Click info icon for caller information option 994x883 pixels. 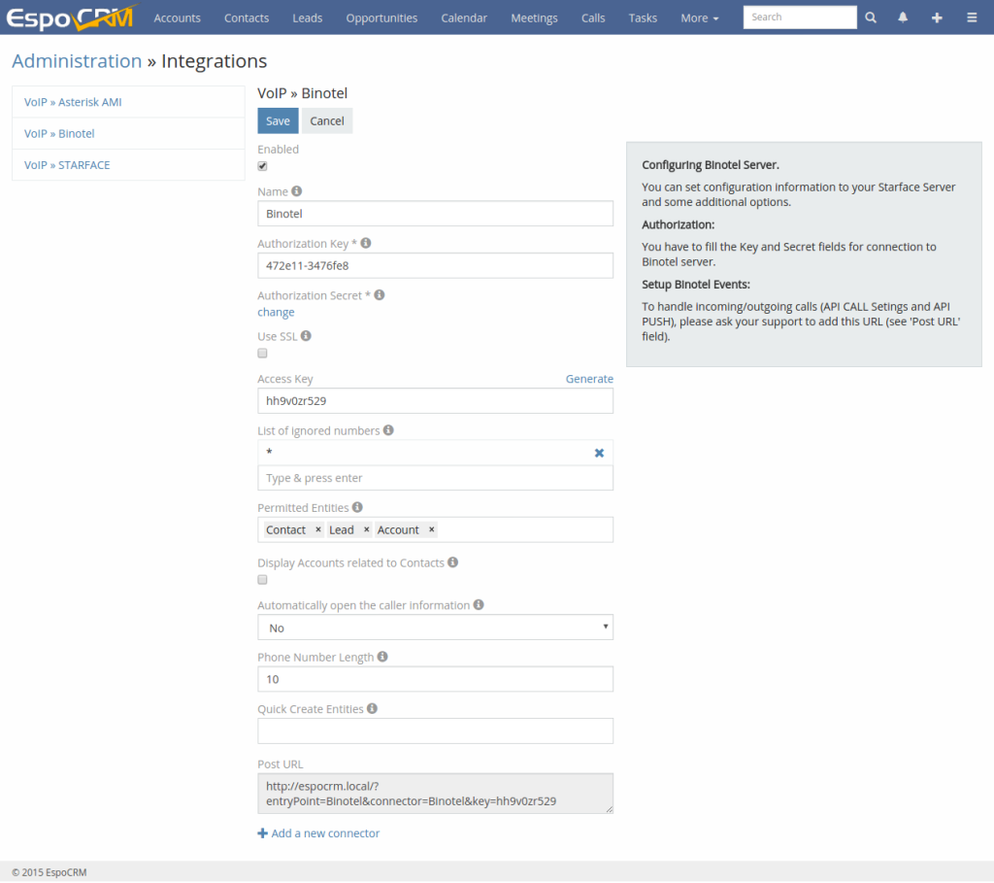[479, 604]
